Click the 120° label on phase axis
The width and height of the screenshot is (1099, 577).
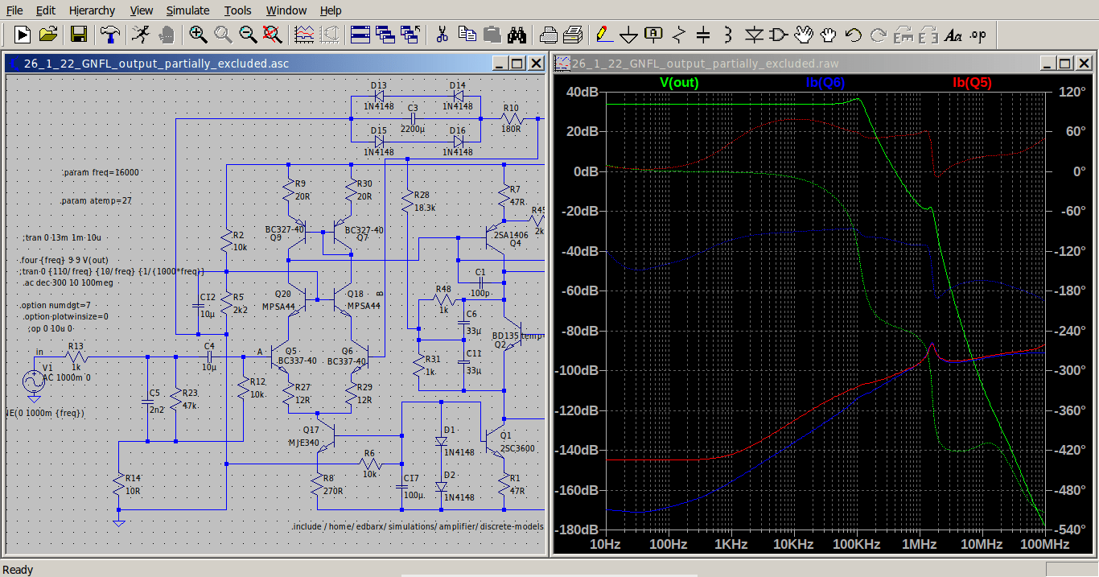(x=1072, y=92)
